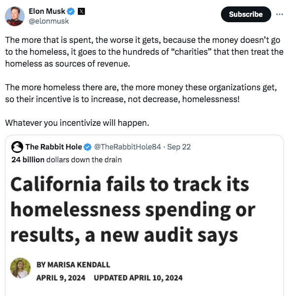Open the @elonmusk handle link
The image size is (290, 296).
49,21
